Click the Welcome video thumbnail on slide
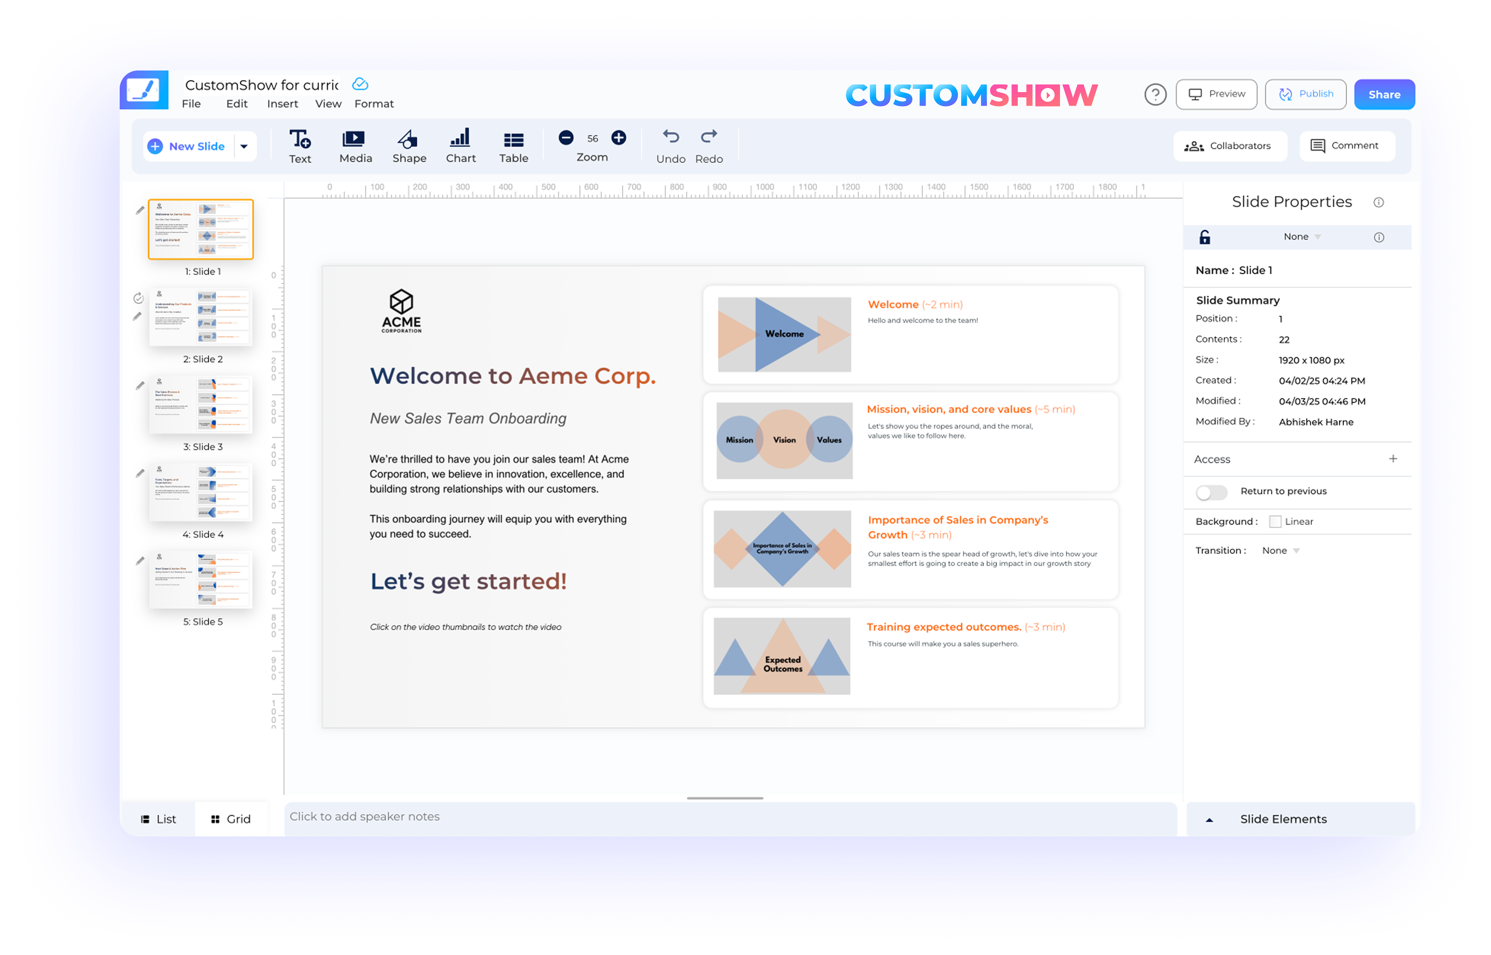The height and width of the screenshot is (955, 1491). pos(784,334)
